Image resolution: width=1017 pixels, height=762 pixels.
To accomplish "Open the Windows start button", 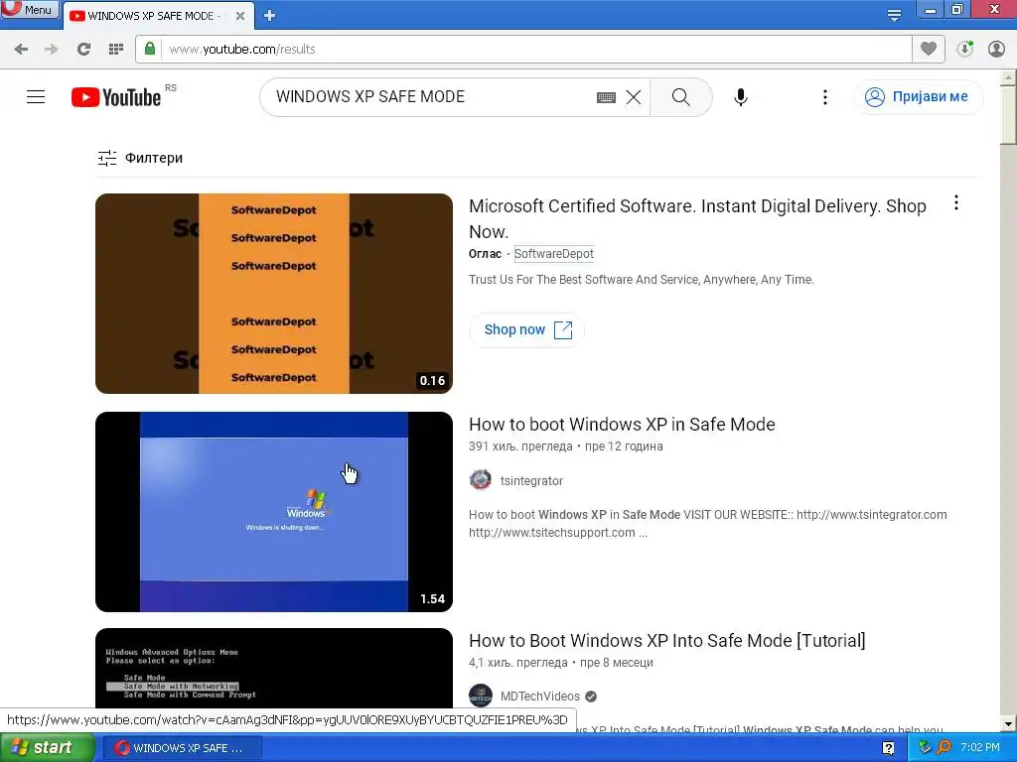I will [46, 748].
